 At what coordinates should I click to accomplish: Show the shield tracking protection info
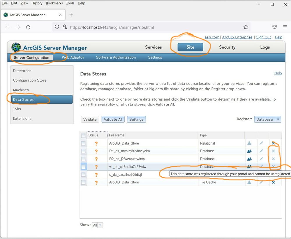tap(57, 27)
